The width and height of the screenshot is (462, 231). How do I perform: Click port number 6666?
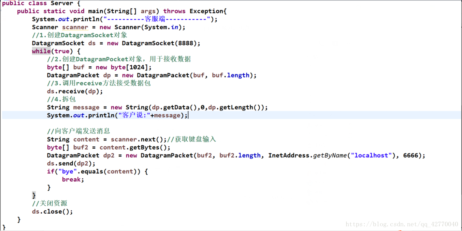coord(411,155)
